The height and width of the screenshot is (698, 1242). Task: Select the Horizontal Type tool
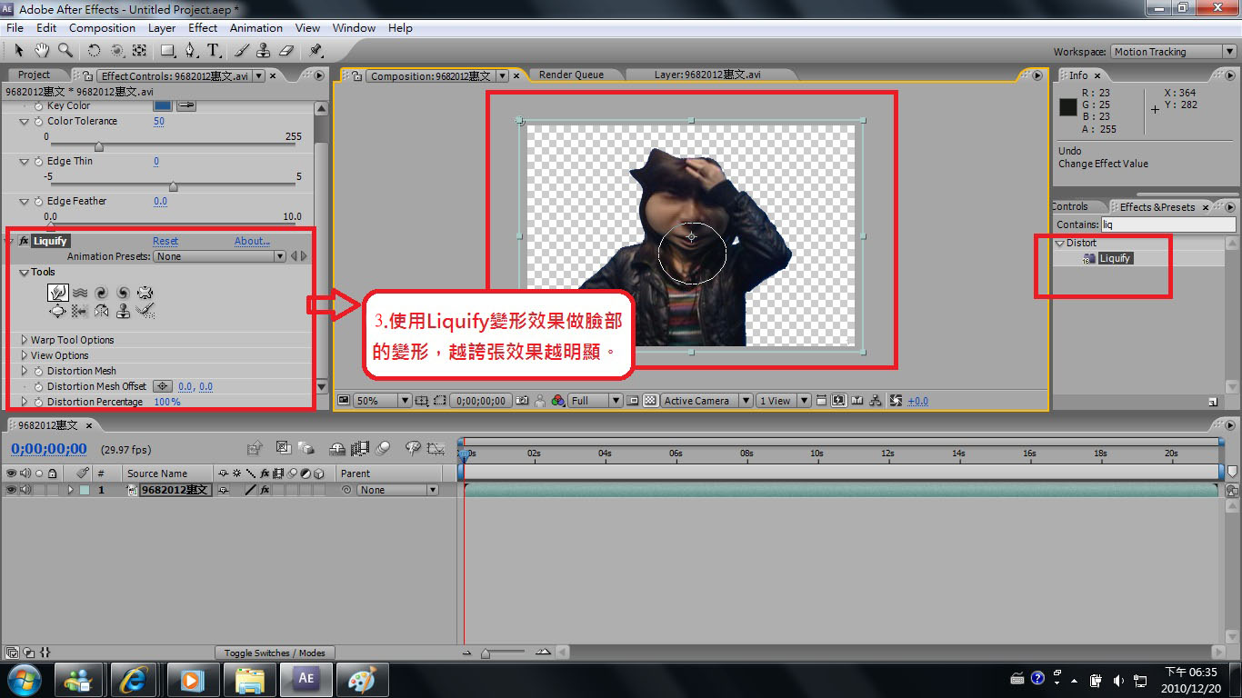(214, 51)
